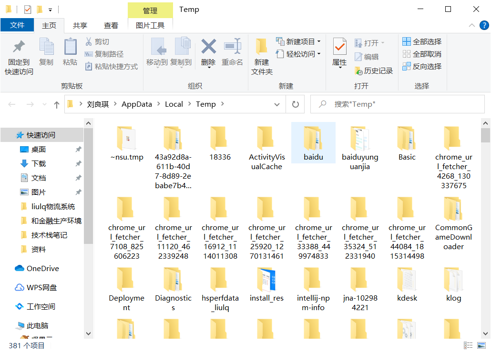
Task: Click Local in the address path
Action: point(174,104)
